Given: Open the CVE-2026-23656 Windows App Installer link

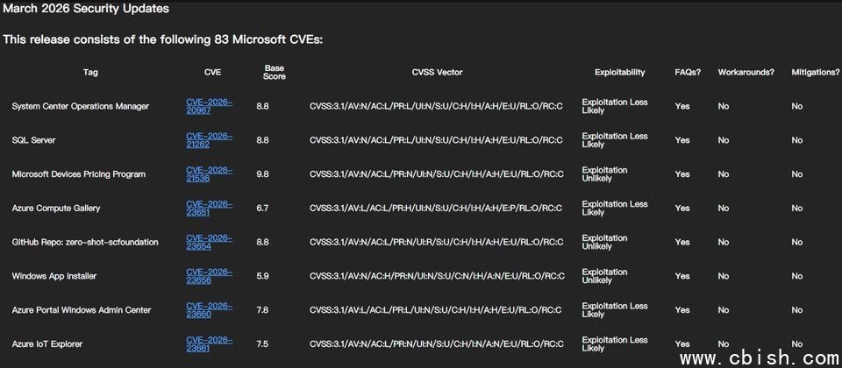Looking at the screenshot, I should (209, 276).
